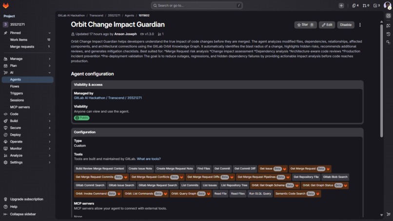The image size is (393, 221).
Task: Open Sessions in the AI menu
Action: [x=28, y=100]
